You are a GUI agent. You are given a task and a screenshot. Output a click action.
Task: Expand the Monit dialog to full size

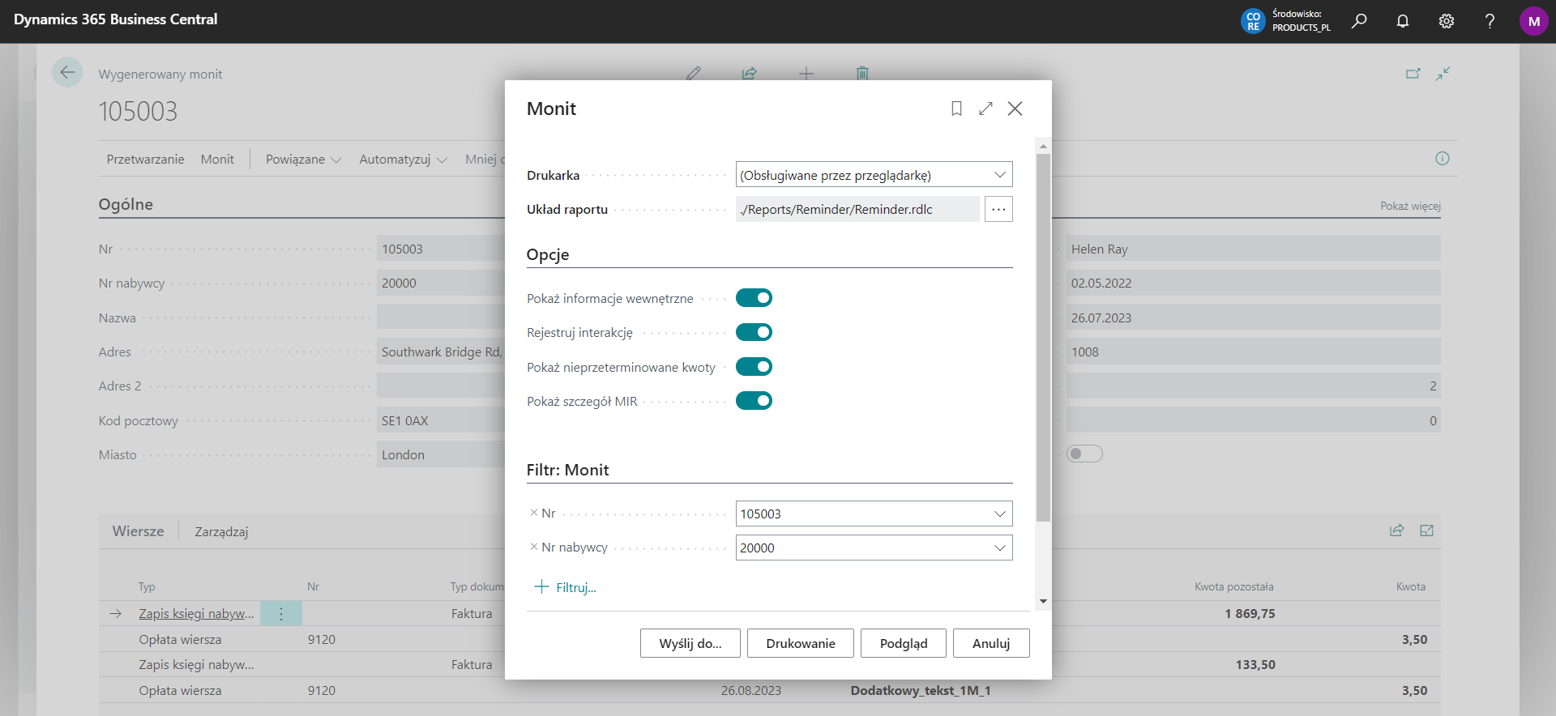(985, 109)
